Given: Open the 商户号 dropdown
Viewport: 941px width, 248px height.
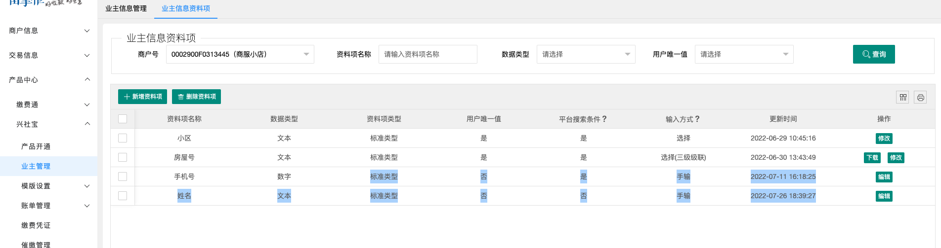Looking at the screenshot, I should pyautogui.click(x=240, y=54).
